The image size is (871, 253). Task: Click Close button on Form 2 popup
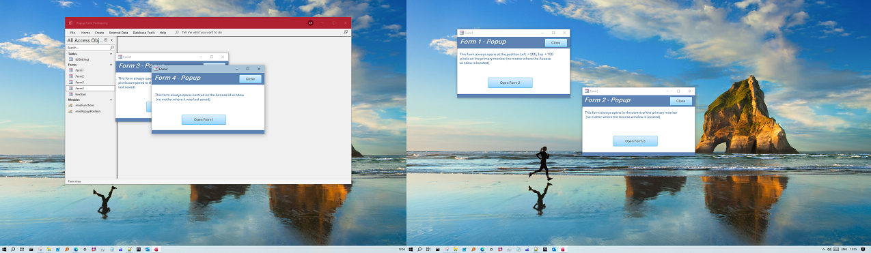681,101
